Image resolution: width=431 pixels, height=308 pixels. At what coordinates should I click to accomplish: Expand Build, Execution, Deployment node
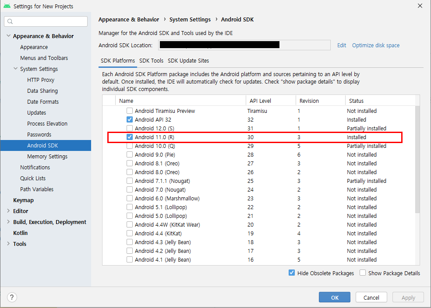click(x=8, y=222)
